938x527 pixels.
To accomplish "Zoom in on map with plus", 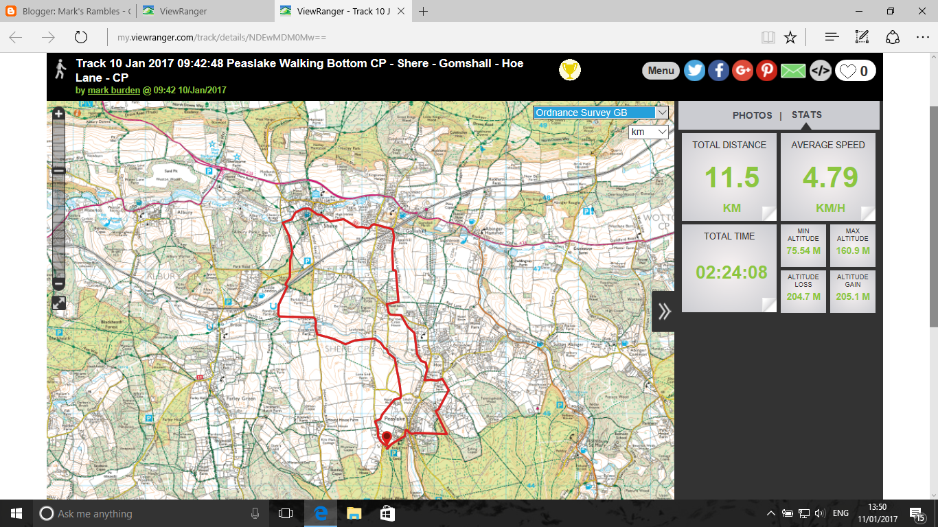I will [58, 113].
